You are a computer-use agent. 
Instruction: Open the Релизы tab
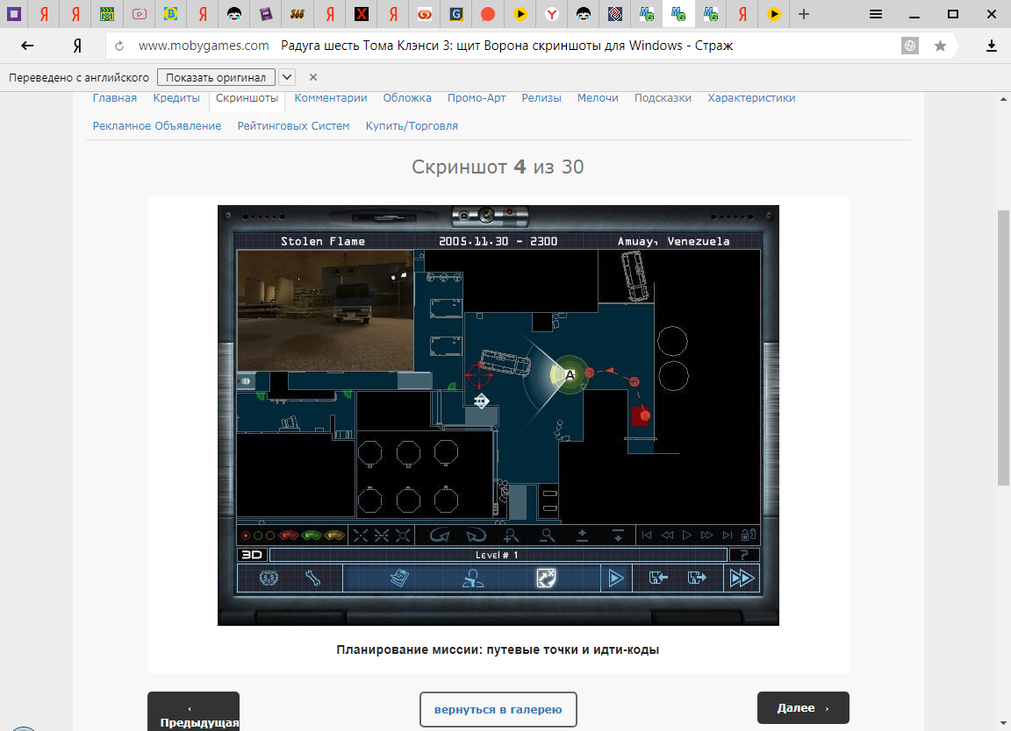pos(541,98)
